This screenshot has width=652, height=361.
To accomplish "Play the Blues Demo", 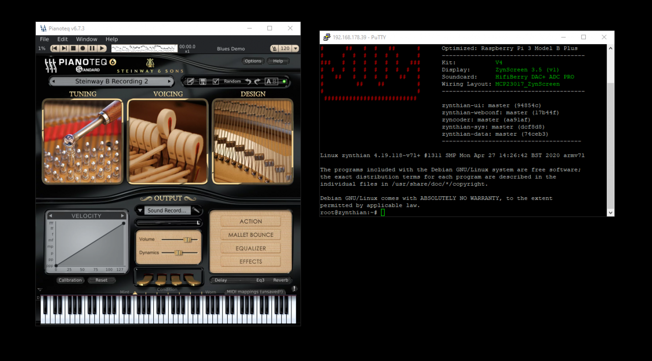I will 102,48.
